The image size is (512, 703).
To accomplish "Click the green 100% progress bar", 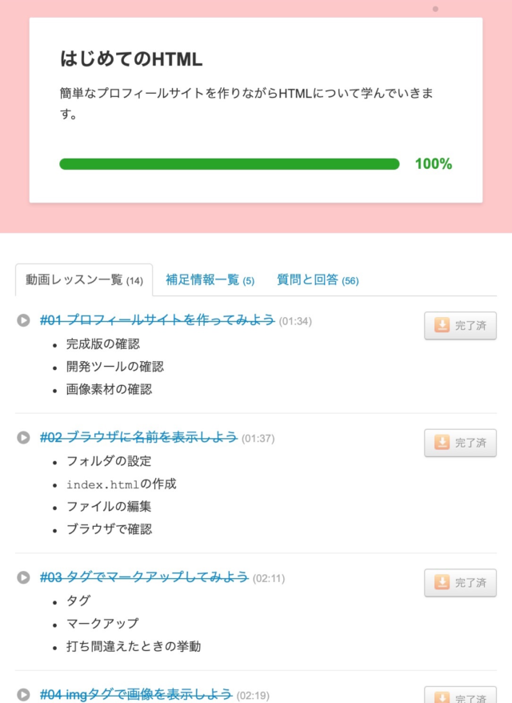I will pos(229,163).
